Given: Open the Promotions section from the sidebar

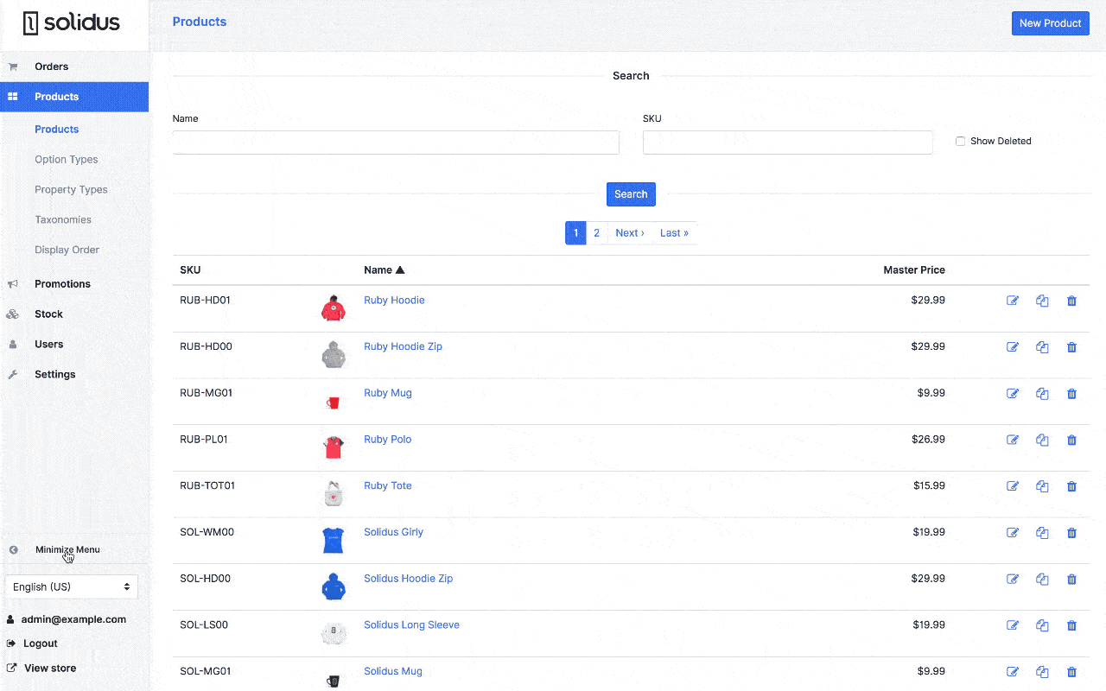Looking at the screenshot, I should 61,283.
